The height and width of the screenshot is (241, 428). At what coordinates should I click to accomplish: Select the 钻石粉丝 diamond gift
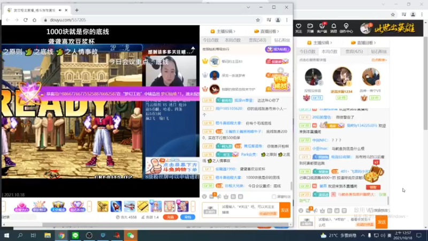(77, 207)
